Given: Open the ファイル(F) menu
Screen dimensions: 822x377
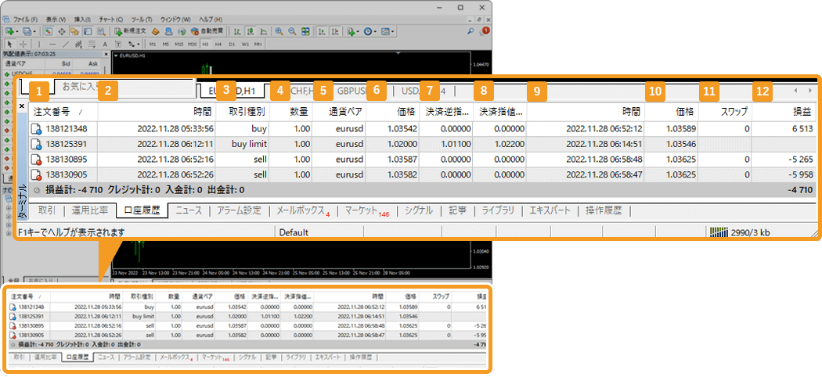Looking at the screenshot, I should point(25,20).
